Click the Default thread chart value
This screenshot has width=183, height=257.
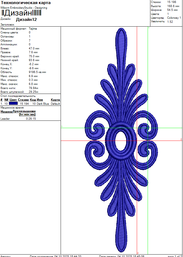(x=55, y=104)
